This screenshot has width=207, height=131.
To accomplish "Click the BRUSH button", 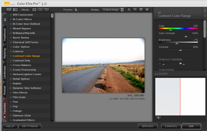I will click(148, 126).
